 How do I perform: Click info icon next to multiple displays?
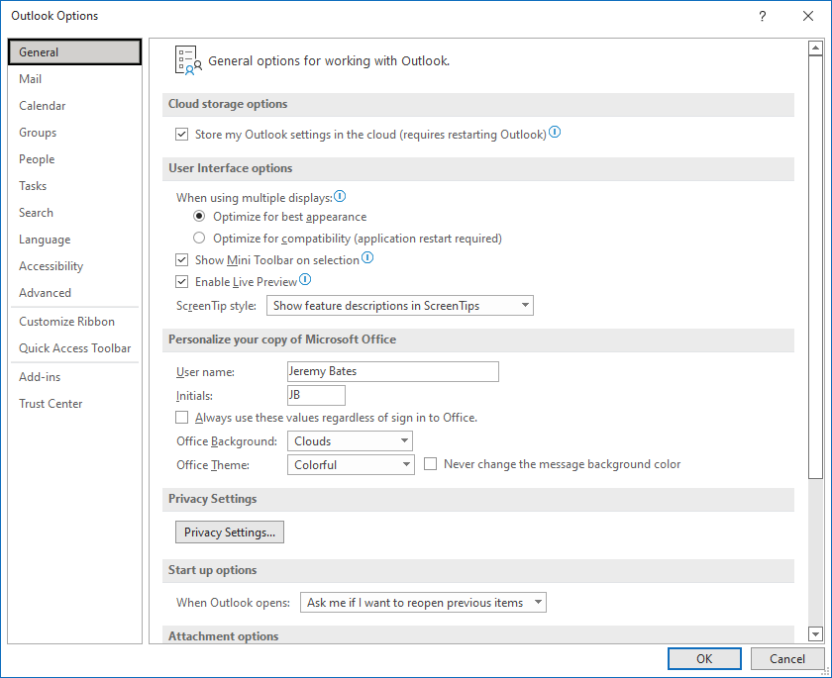click(x=340, y=197)
